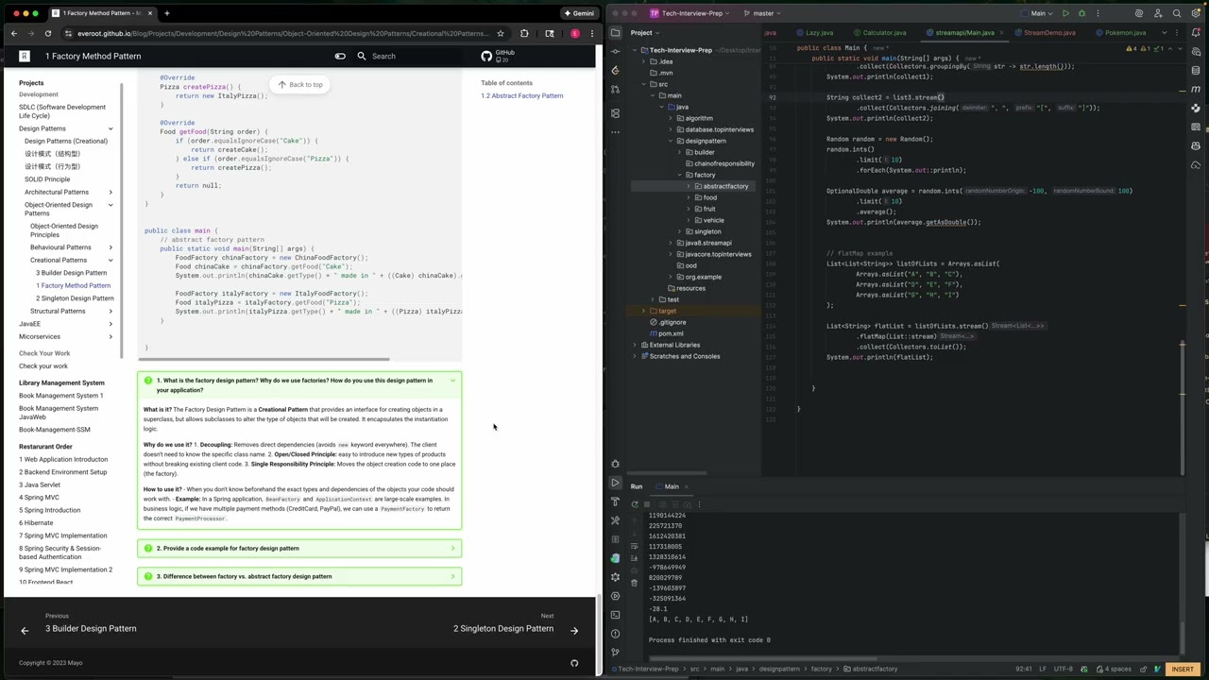
Task: Expand the singleton package in project tree
Action: 680,231
